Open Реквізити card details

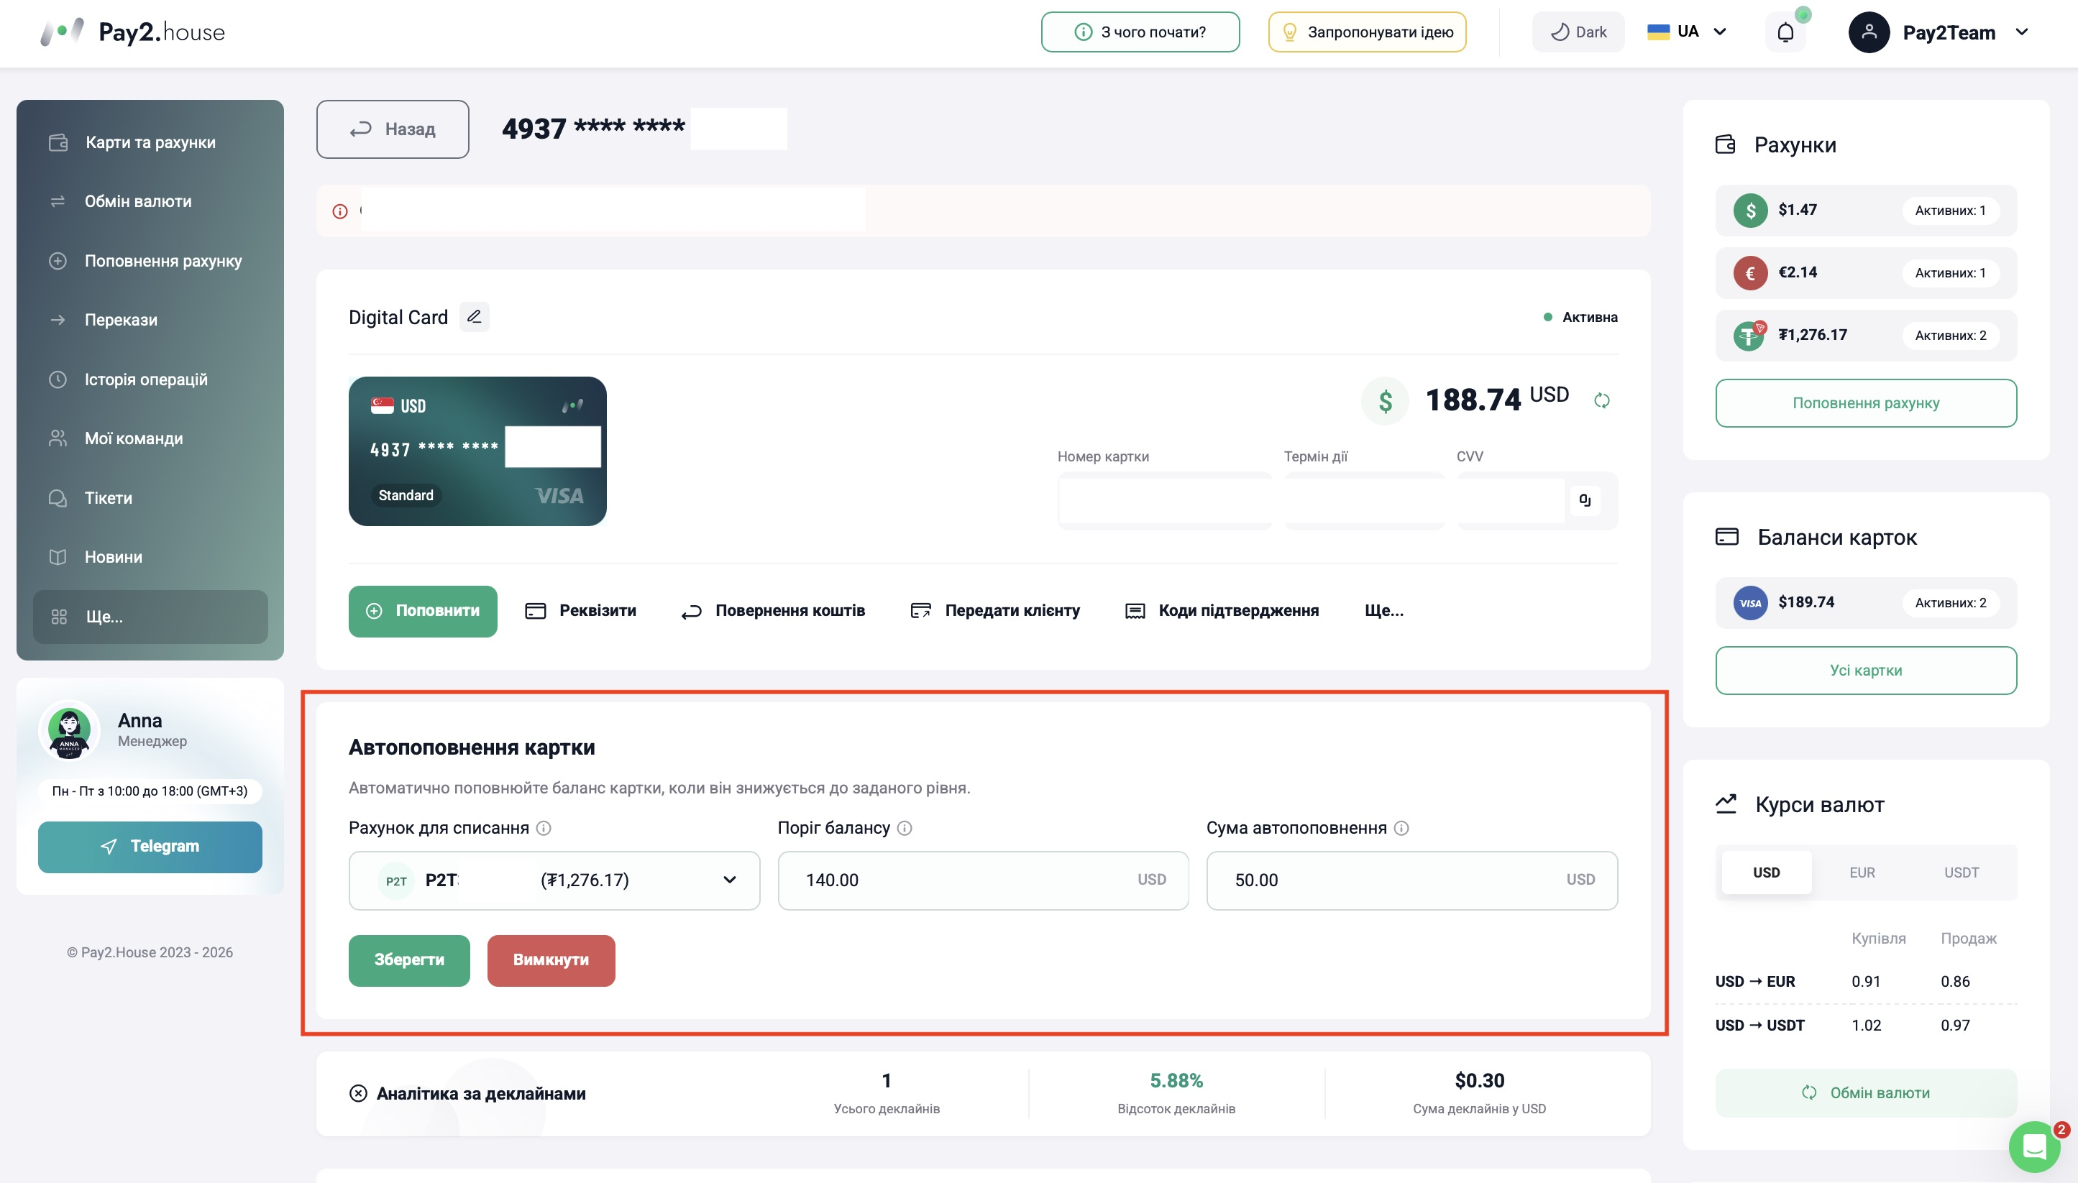click(x=581, y=611)
